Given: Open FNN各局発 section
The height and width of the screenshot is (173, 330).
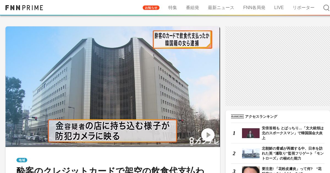Looking at the screenshot, I should (254, 8).
